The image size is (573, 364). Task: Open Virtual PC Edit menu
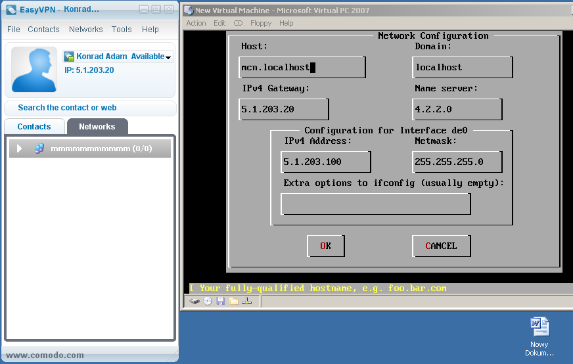(219, 23)
